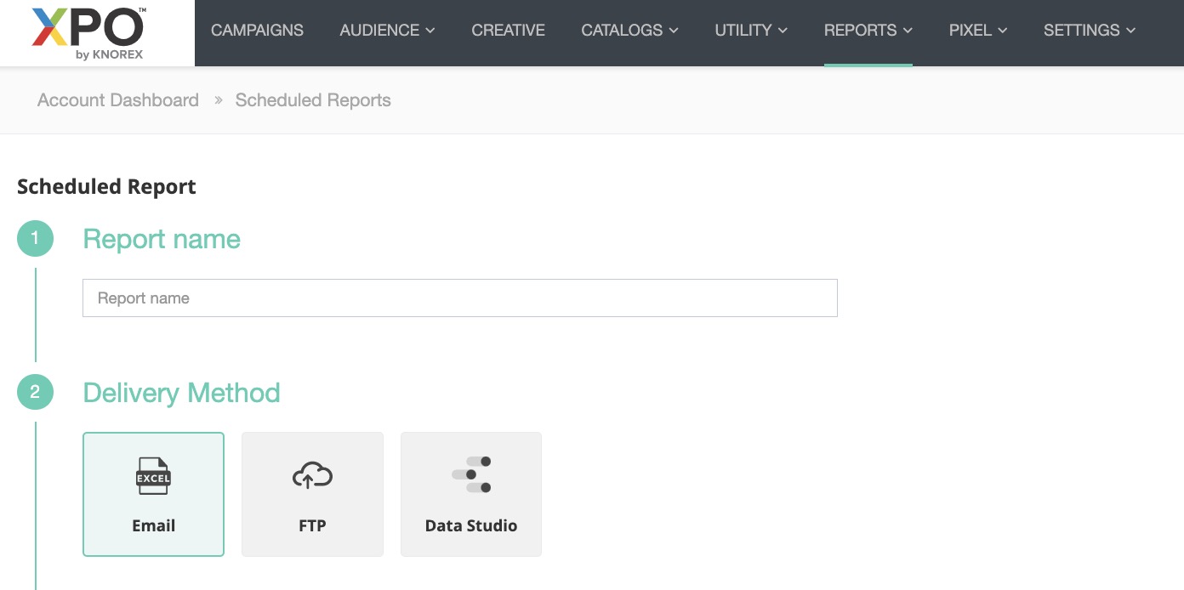Open the CREATIVE section
1184x590 pixels.
[x=508, y=31]
